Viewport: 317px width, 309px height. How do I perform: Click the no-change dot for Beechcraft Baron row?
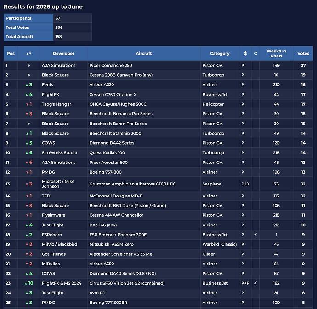(29, 124)
